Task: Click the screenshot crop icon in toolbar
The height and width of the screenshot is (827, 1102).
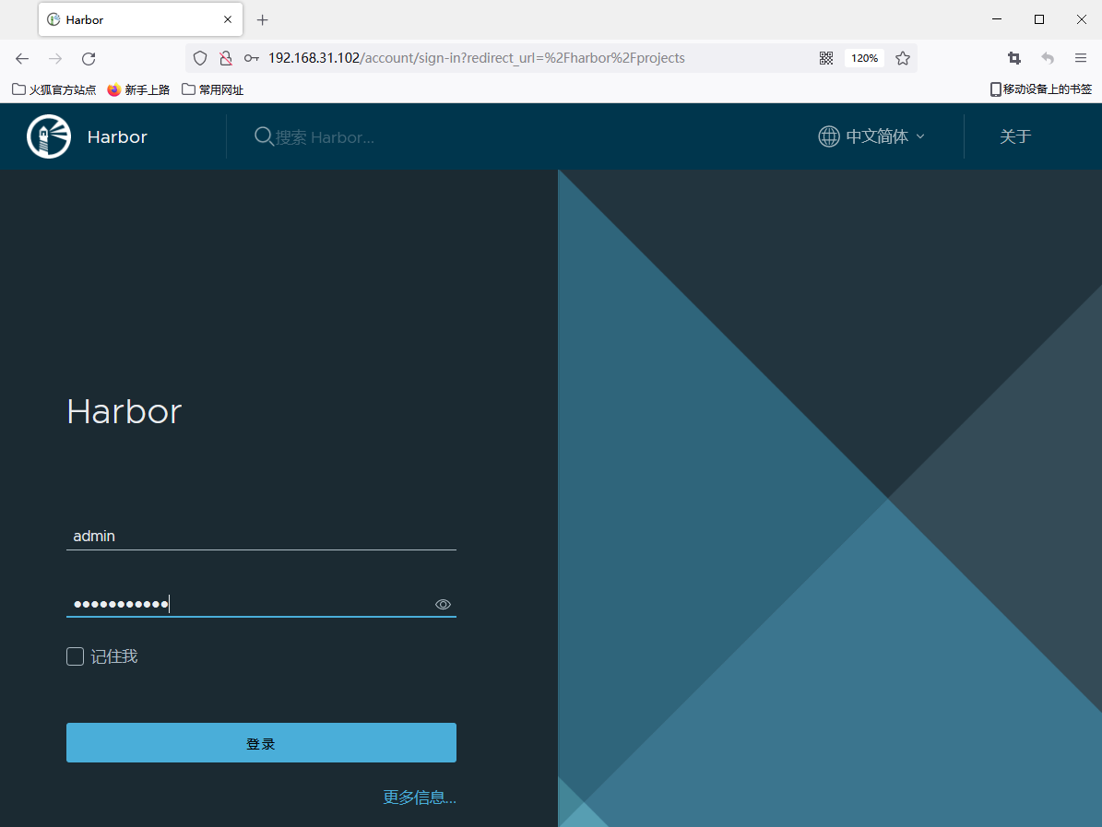Action: [x=1014, y=58]
